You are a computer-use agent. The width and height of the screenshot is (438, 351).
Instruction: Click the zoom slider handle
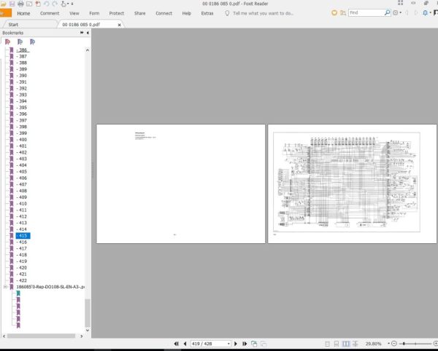point(404,344)
